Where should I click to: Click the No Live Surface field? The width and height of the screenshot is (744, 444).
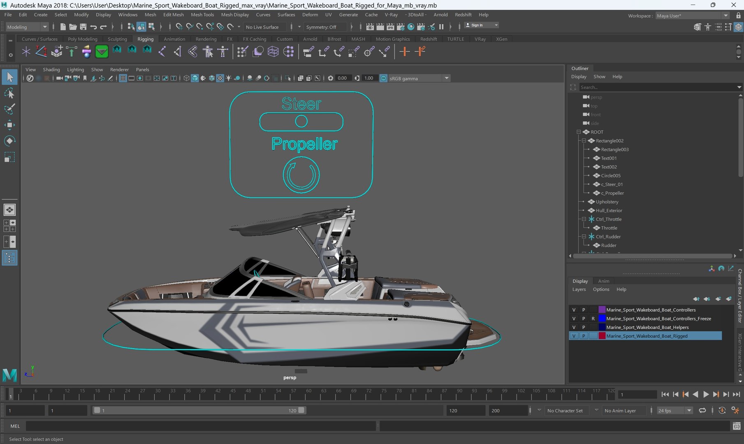point(265,27)
